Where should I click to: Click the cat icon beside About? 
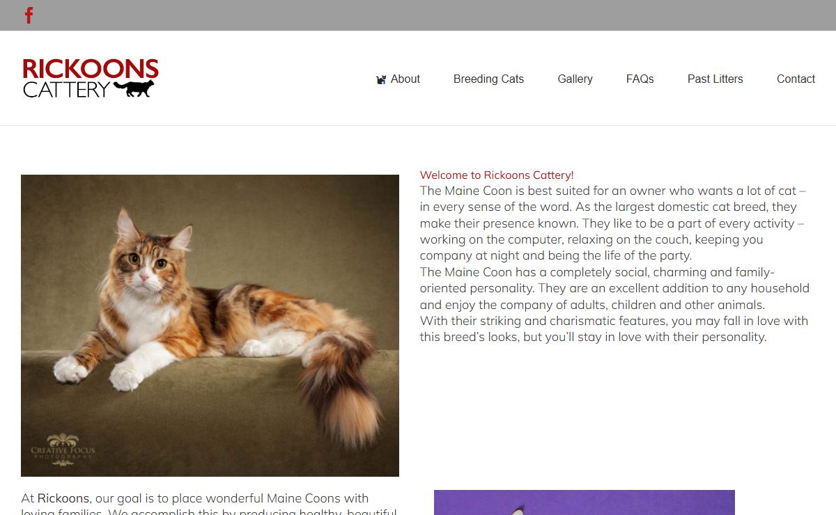click(x=381, y=79)
